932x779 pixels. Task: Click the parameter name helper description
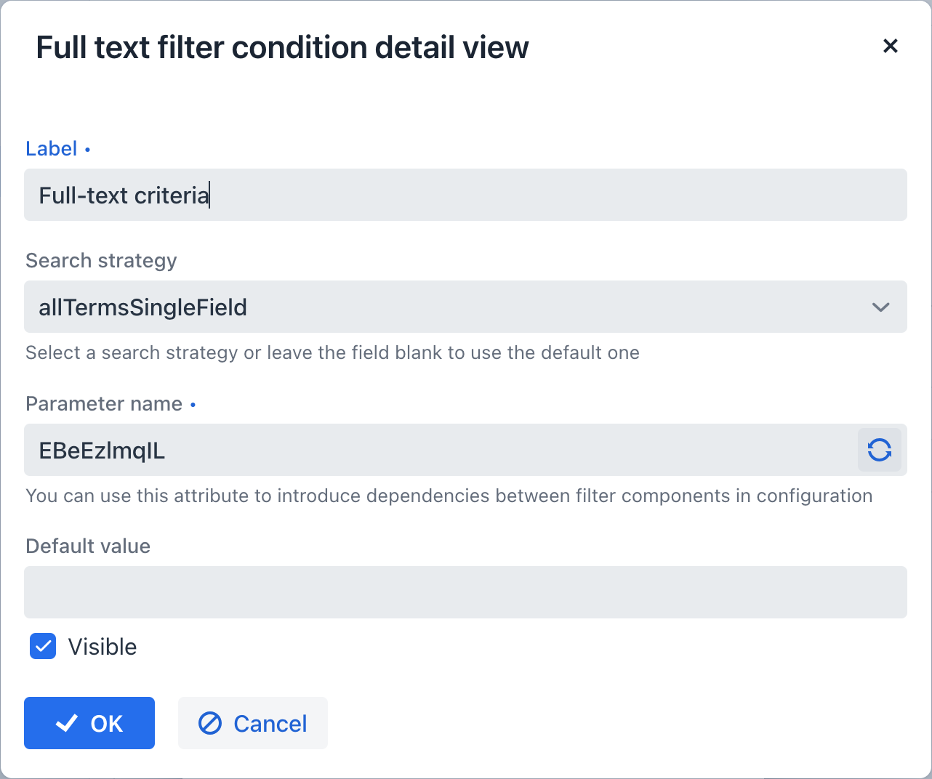pos(449,496)
